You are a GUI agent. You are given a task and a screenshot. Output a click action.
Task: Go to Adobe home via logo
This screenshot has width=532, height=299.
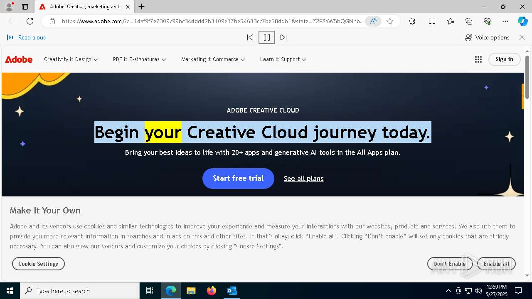(19, 59)
